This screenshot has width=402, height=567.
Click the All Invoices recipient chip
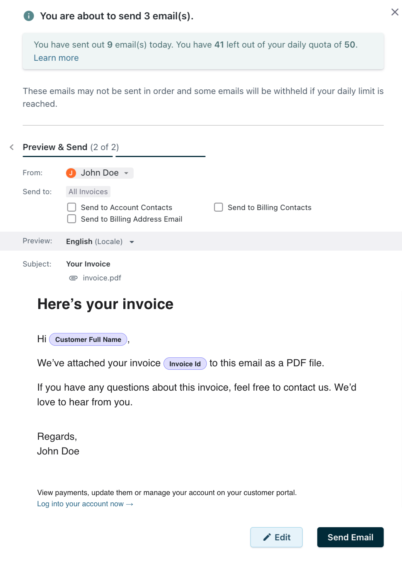[x=88, y=191]
